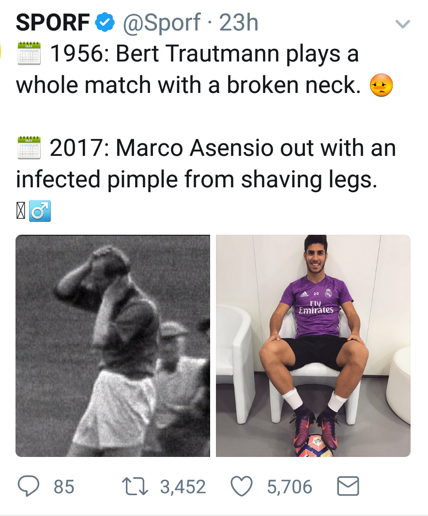Share via the envelope message icon
This screenshot has height=516, width=428.
pyautogui.click(x=348, y=486)
